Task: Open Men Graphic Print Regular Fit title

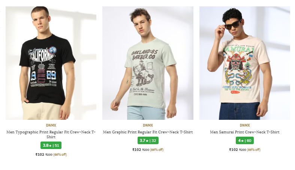Action: 148,132
